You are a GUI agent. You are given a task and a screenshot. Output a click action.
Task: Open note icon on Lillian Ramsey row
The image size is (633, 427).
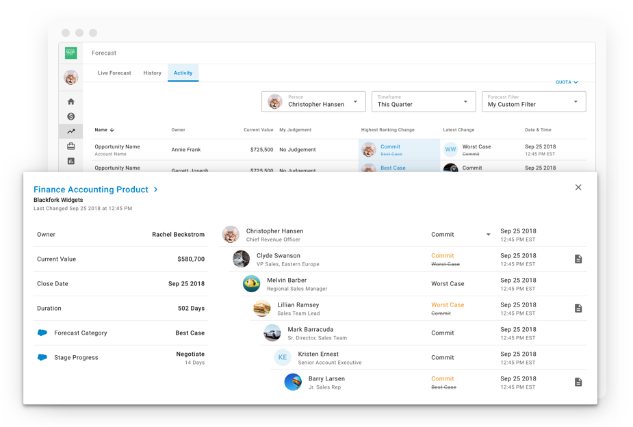click(x=578, y=309)
